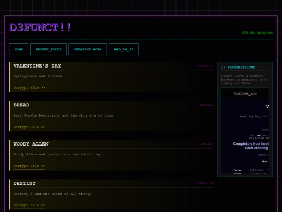Click 'Please leave a comment' sidebar text

[x=244, y=80]
